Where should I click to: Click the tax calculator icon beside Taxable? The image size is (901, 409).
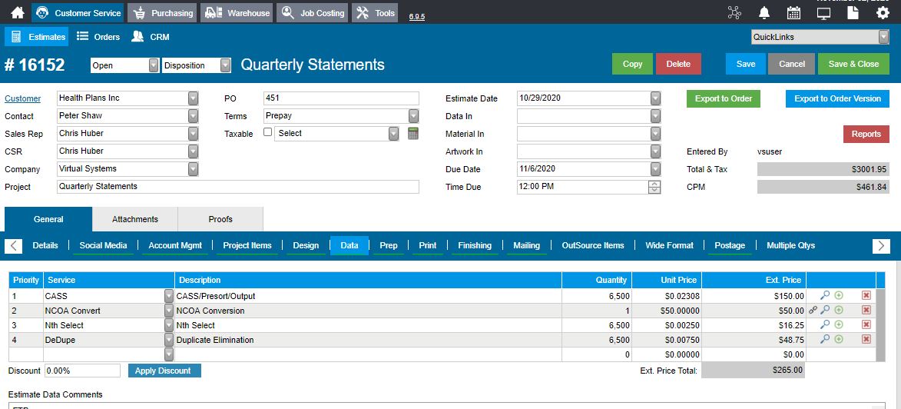pos(413,134)
